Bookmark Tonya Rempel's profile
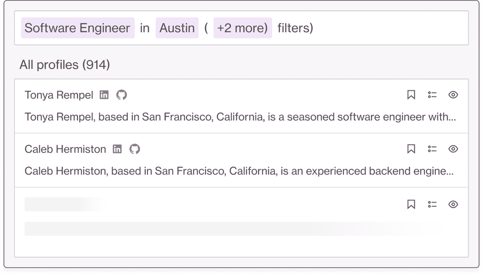This screenshot has width=483, height=275. 411,95
